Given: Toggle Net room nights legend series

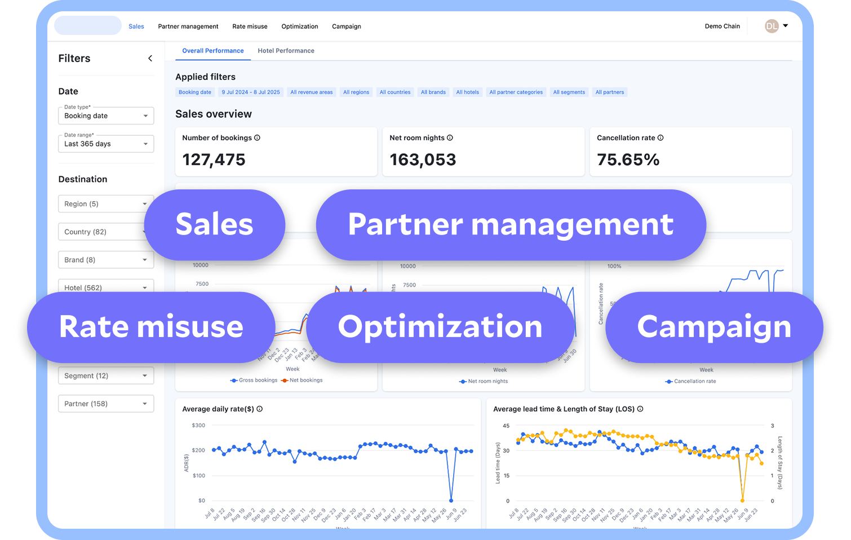Looking at the screenshot, I should [484, 382].
